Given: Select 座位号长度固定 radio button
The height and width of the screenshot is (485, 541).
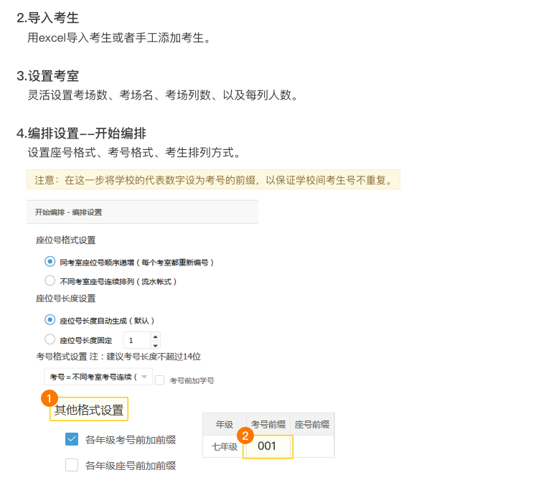Looking at the screenshot, I should [50, 339].
